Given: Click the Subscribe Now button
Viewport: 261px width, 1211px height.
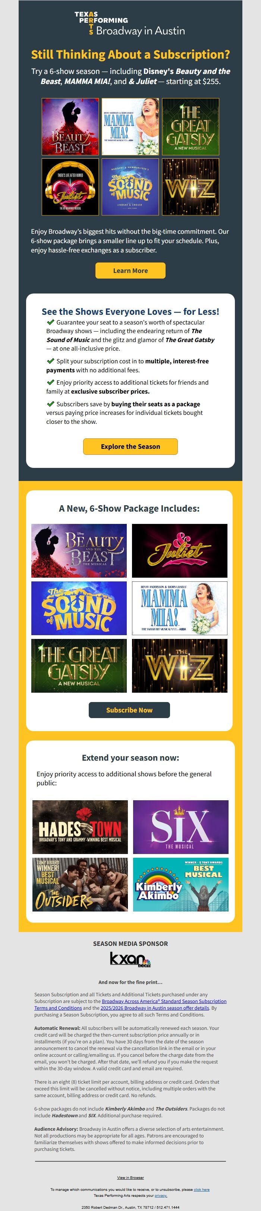Looking at the screenshot, I should [129, 710].
